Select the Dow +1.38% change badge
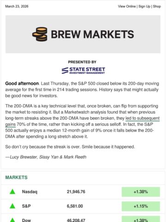Image resolution: width=166 pixels, height=222 pixels. (141, 219)
